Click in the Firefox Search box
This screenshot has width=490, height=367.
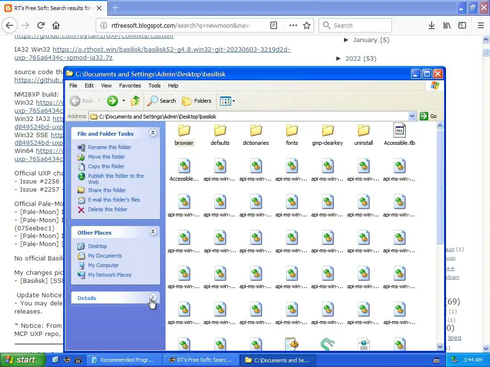coord(356,25)
